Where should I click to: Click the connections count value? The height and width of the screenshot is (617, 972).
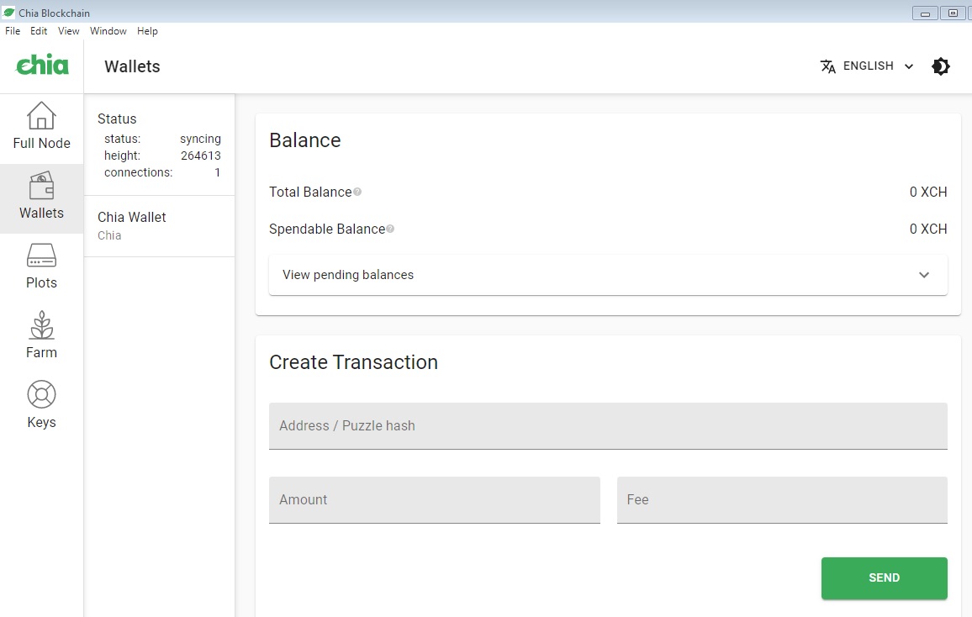[x=218, y=172]
